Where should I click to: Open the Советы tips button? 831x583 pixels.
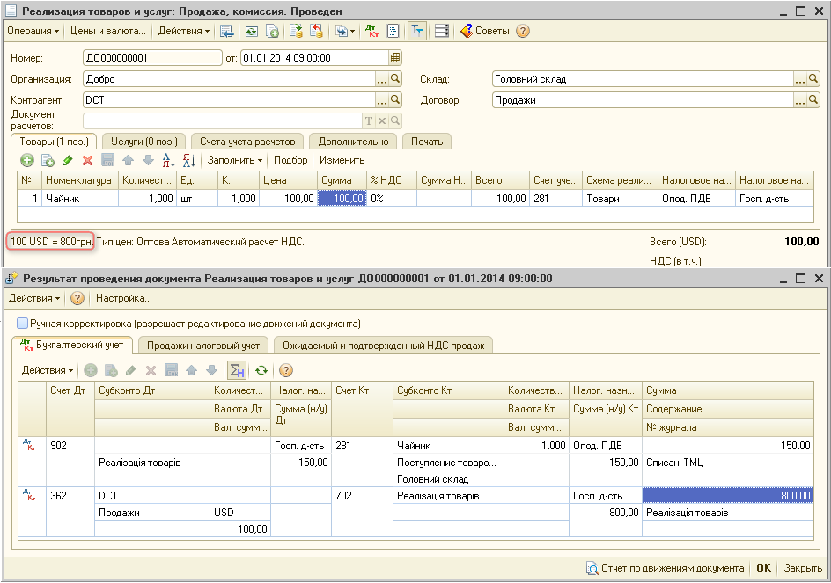(x=484, y=32)
